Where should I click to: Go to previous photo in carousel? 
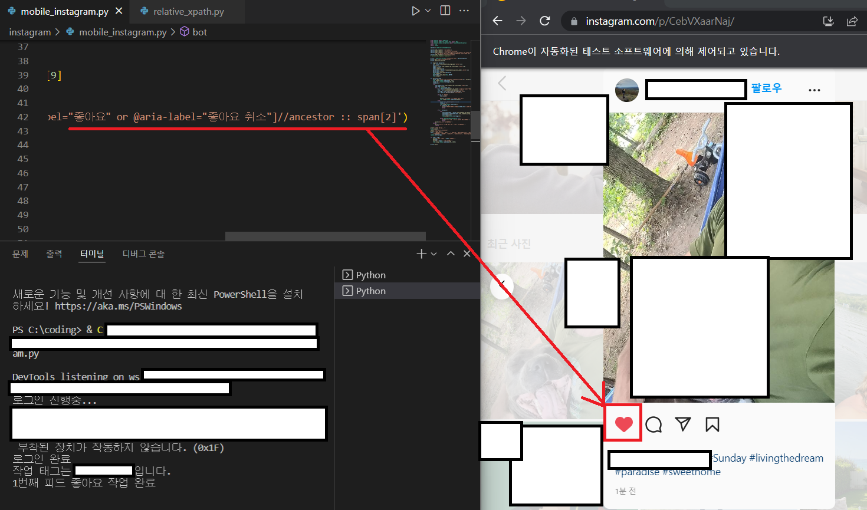pyautogui.click(x=502, y=287)
